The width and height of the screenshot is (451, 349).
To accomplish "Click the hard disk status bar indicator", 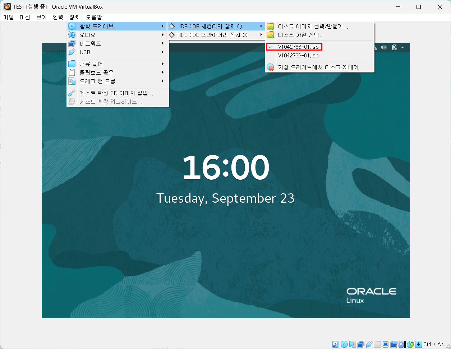I will (x=335, y=344).
